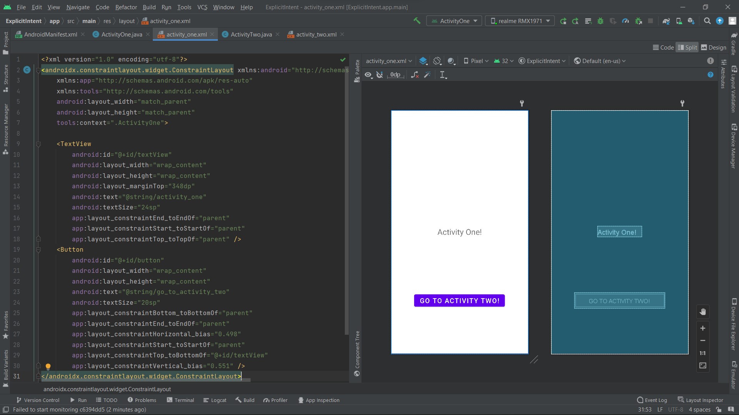Switch editor to Design view mode

714,47
